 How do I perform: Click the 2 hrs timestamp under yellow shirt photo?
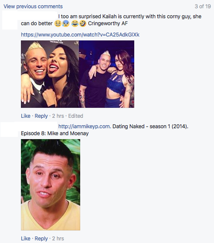[58, 239]
